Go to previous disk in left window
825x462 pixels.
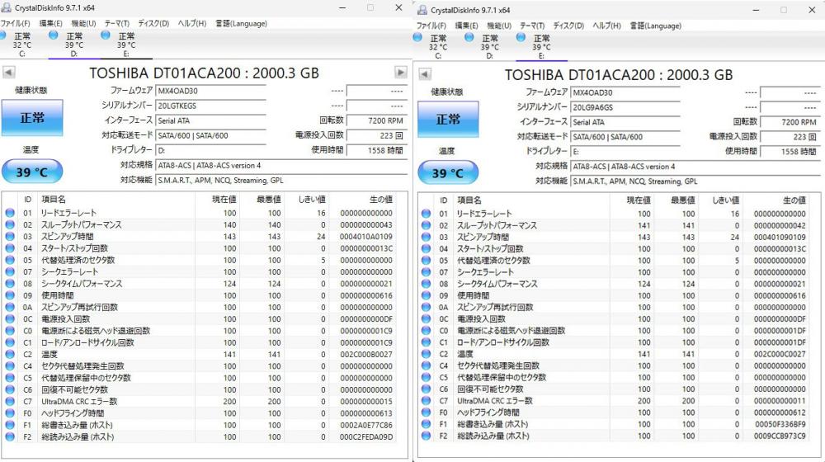pos(9,73)
